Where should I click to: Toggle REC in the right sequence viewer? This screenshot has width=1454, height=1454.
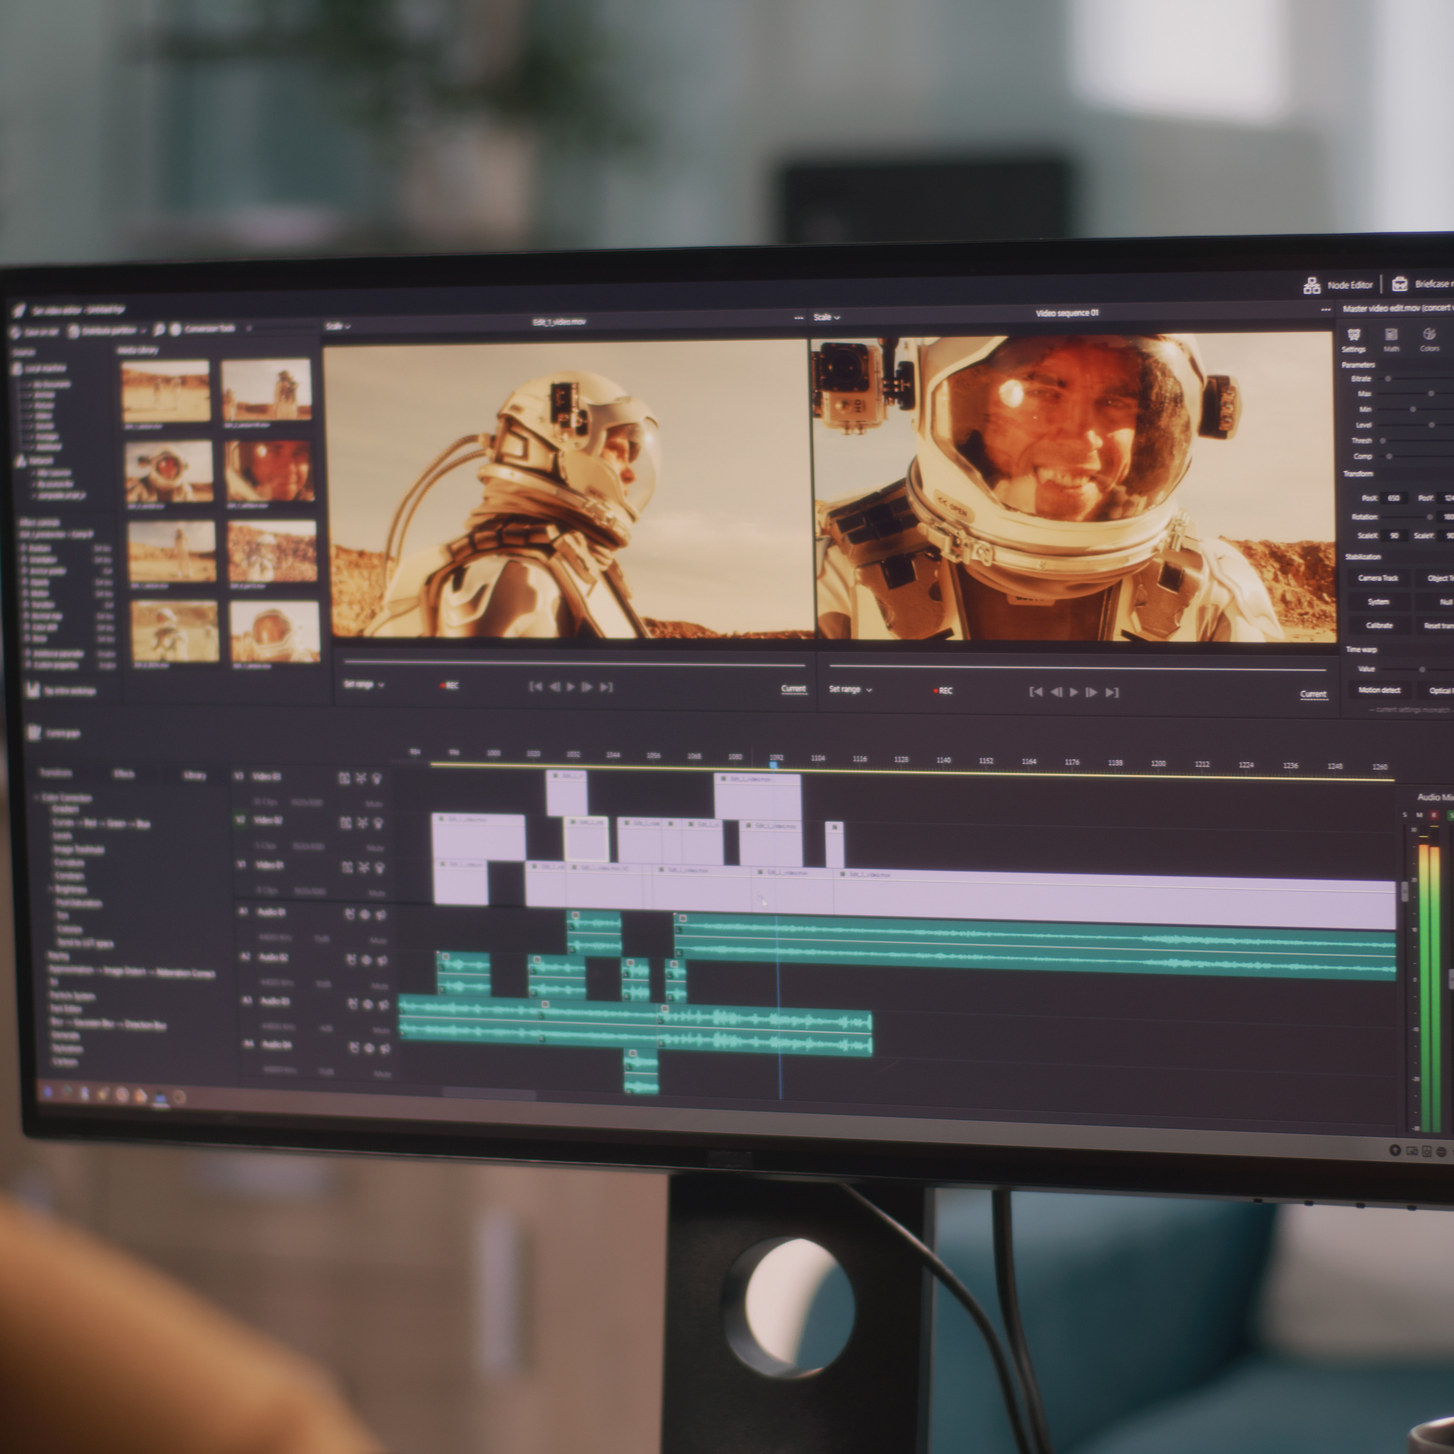coord(943,691)
